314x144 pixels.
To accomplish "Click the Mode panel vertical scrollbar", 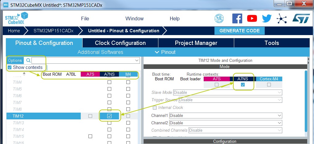I will [306, 101].
